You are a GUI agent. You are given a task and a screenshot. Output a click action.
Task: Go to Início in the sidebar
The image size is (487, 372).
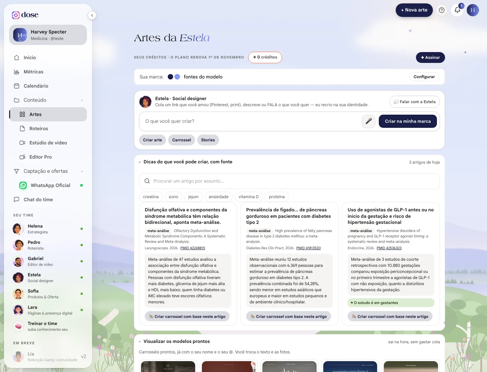pos(48,57)
